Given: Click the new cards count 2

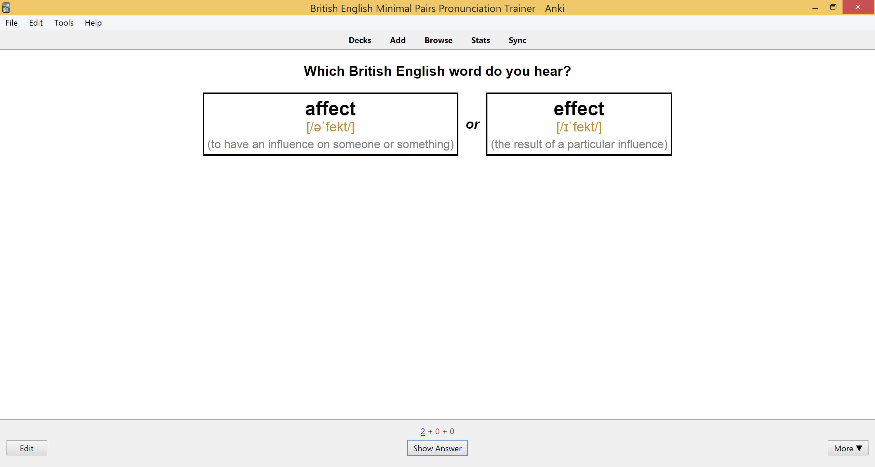Looking at the screenshot, I should point(423,431).
